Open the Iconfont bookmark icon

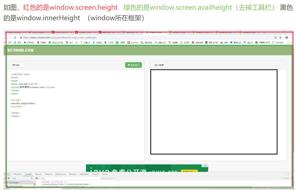133,42
